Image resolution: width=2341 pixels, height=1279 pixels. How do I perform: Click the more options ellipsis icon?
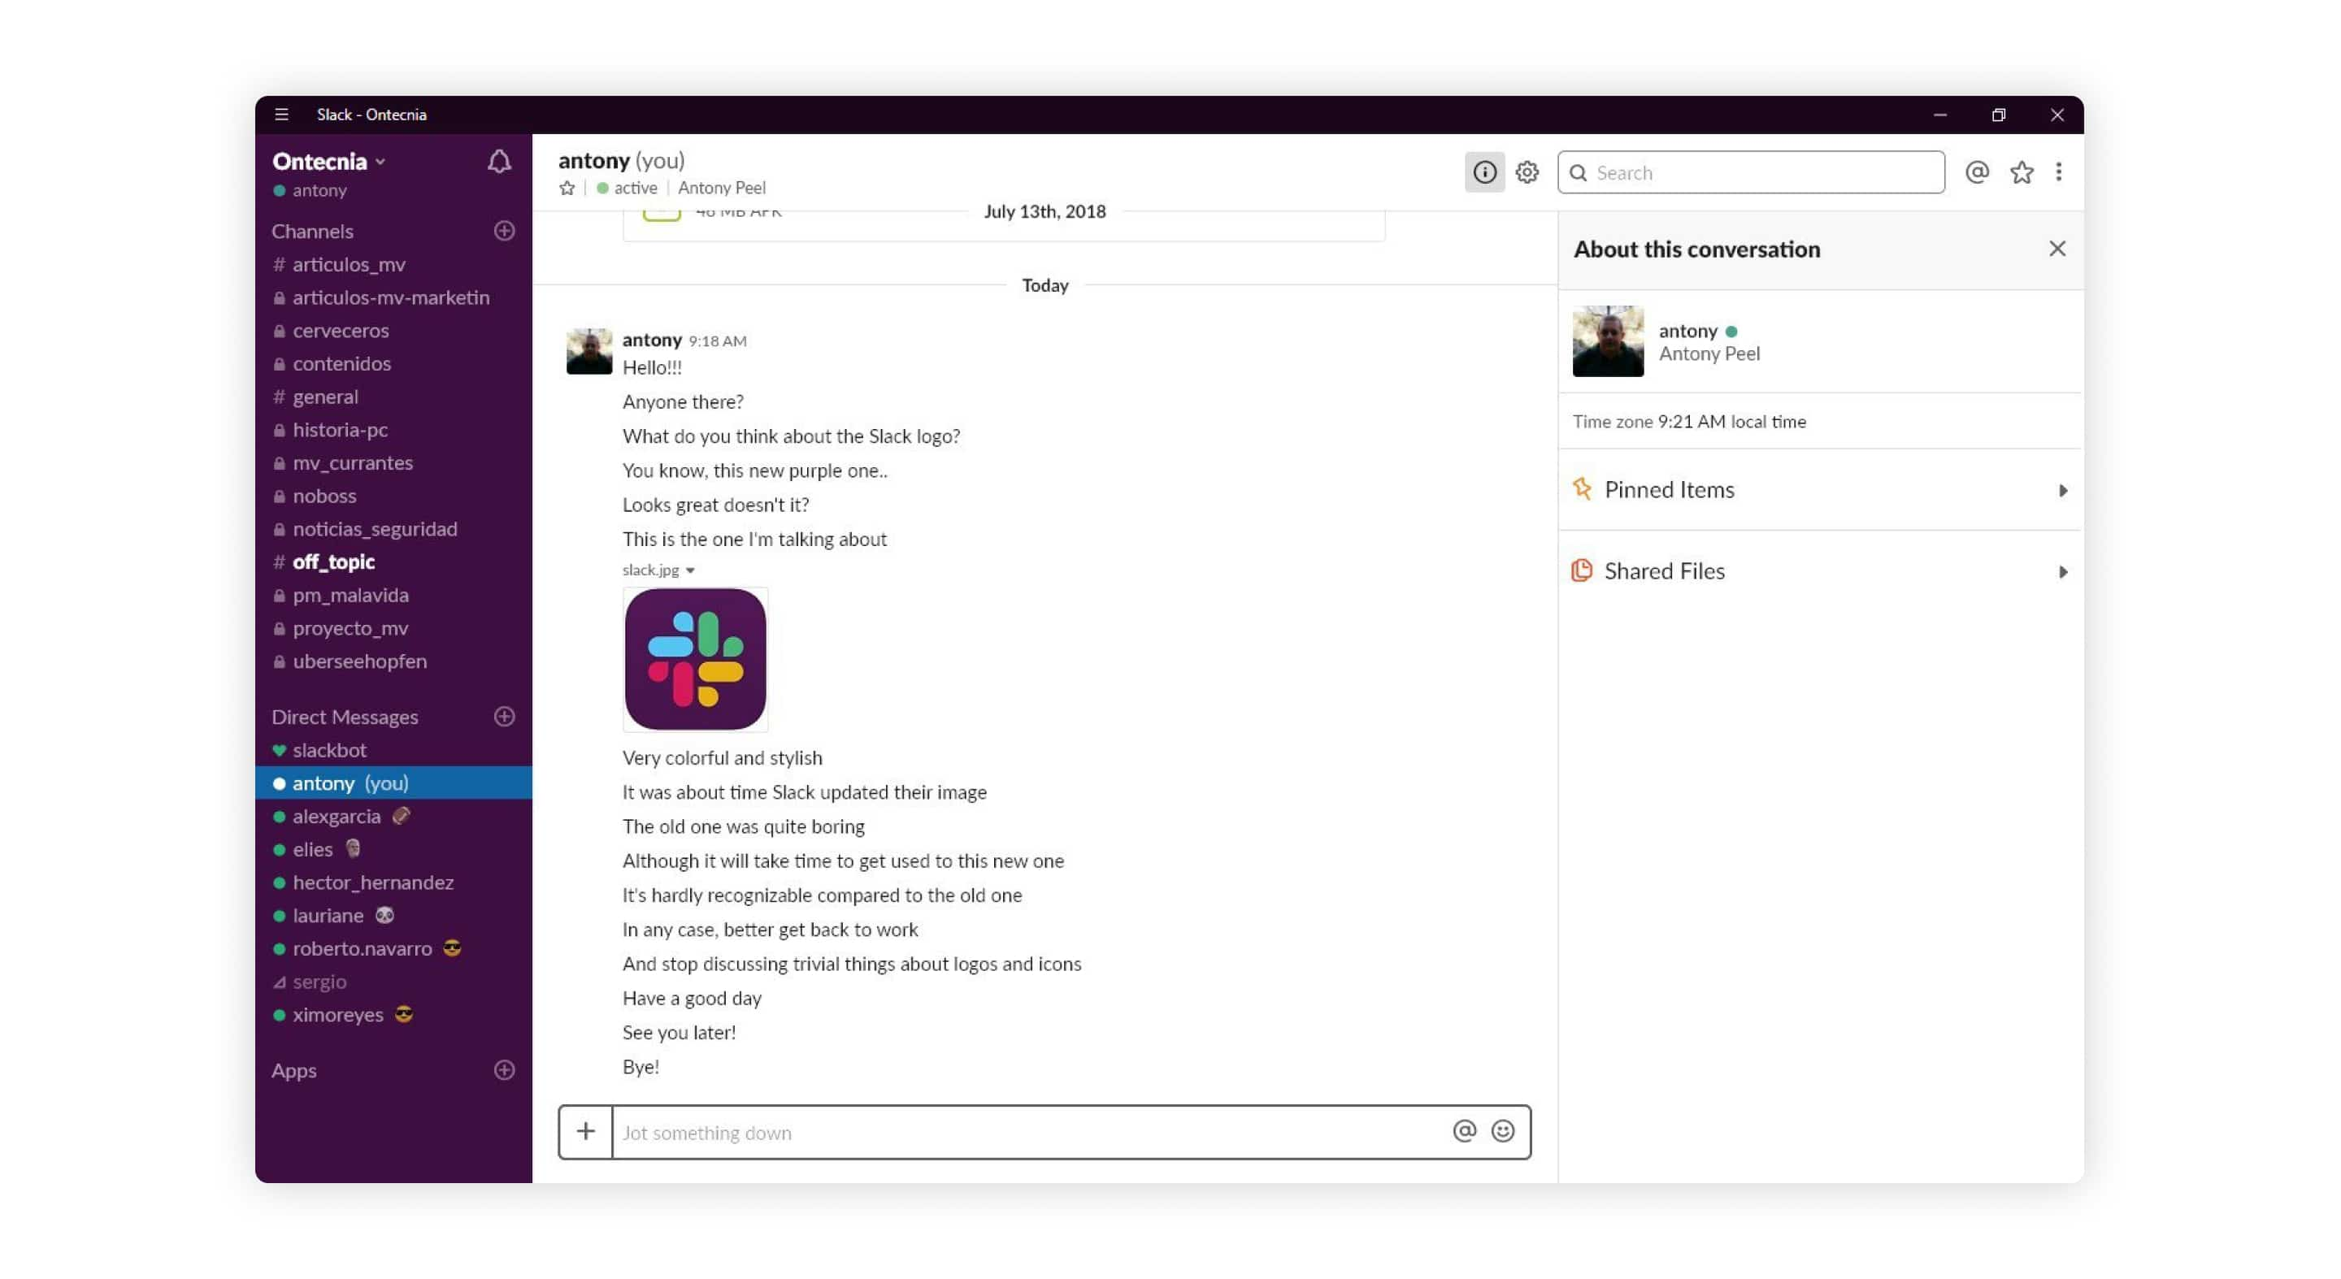2059,171
